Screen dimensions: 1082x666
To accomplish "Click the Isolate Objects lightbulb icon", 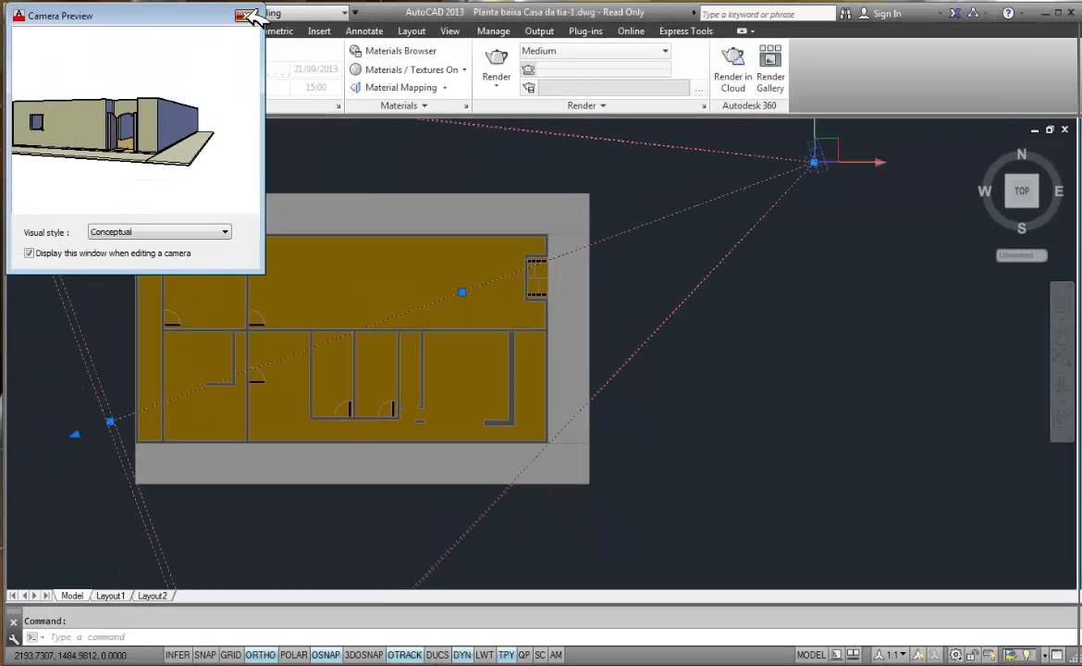I will 1027,655.
